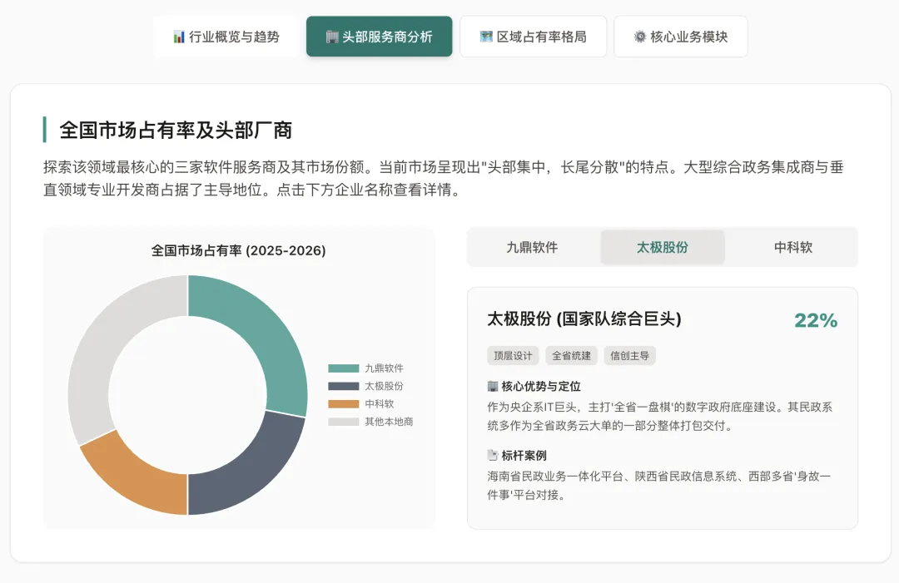Click gear icon on 核心业务模块 tab
This screenshot has width=899, height=583.
point(640,37)
